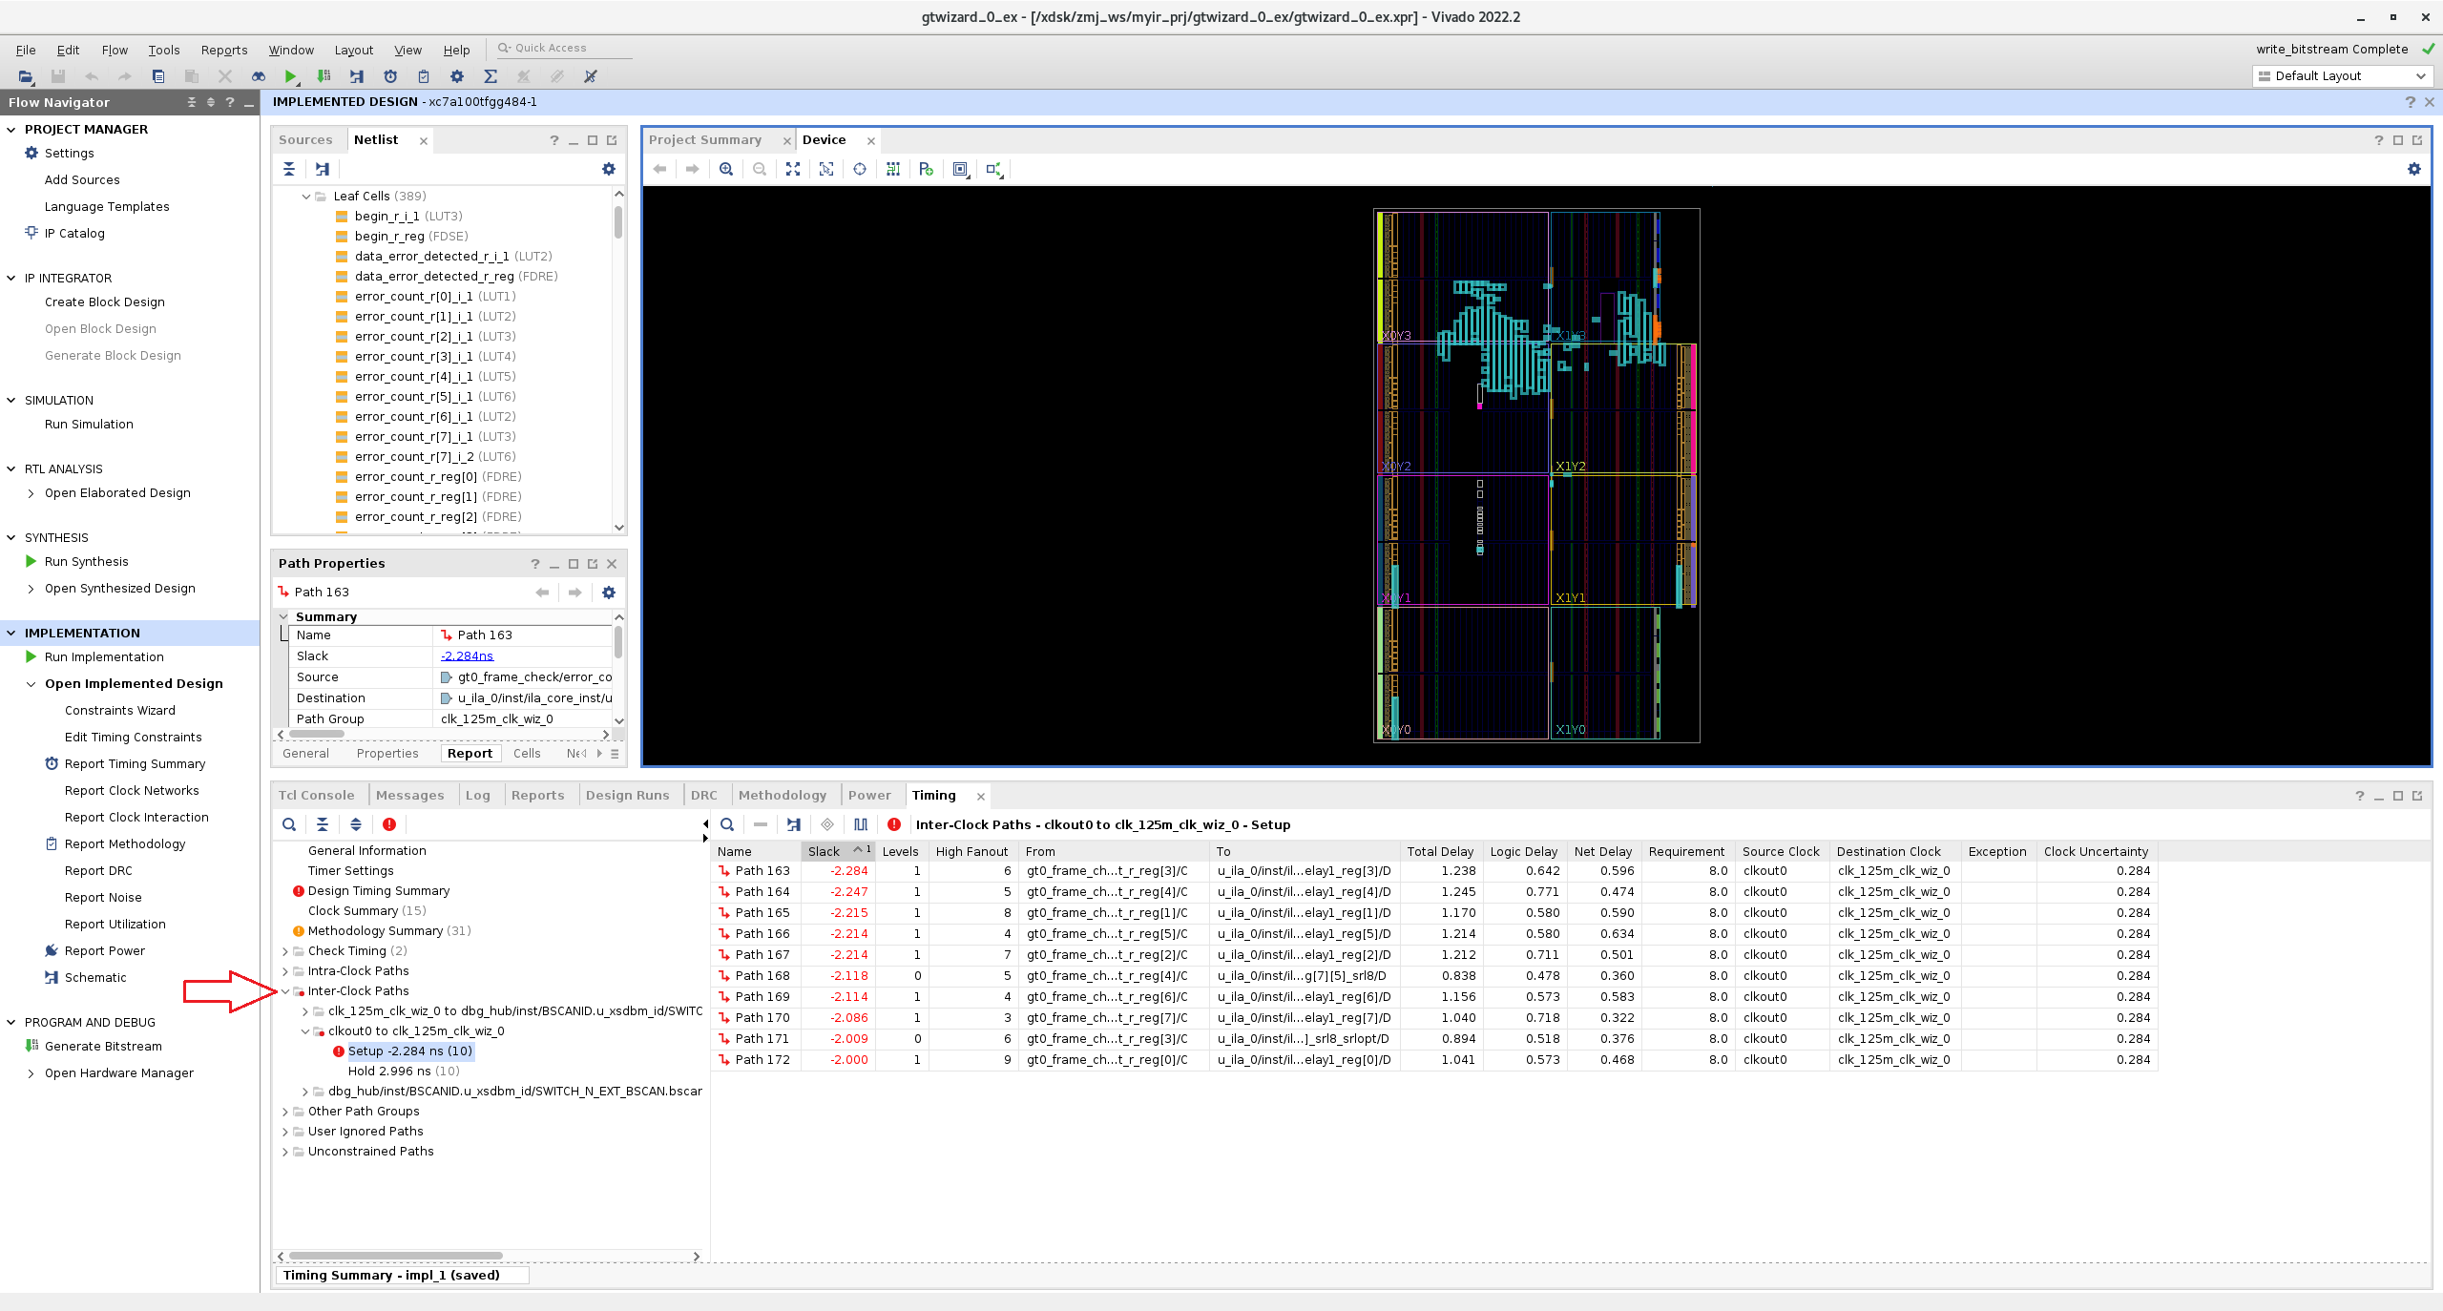Click the Schematic icon in main toolbar

click(x=357, y=76)
